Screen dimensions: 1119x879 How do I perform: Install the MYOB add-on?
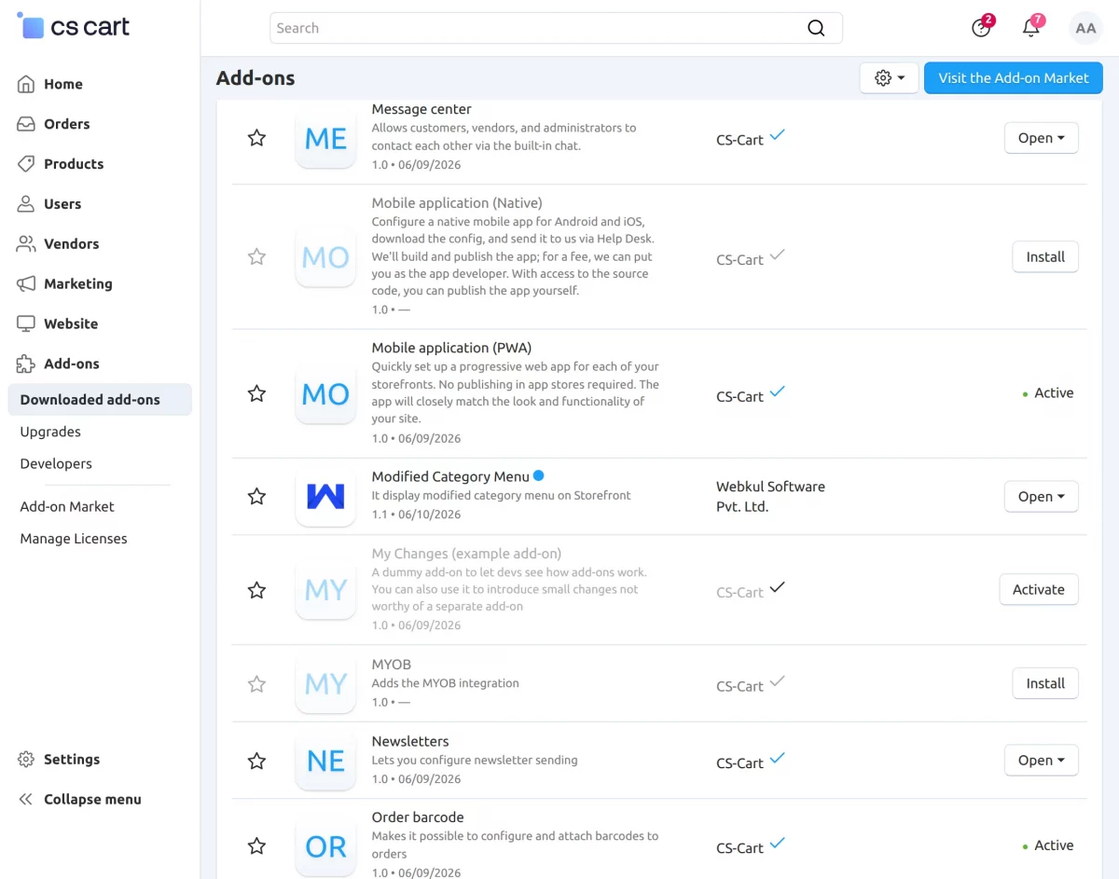point(1045,683)
